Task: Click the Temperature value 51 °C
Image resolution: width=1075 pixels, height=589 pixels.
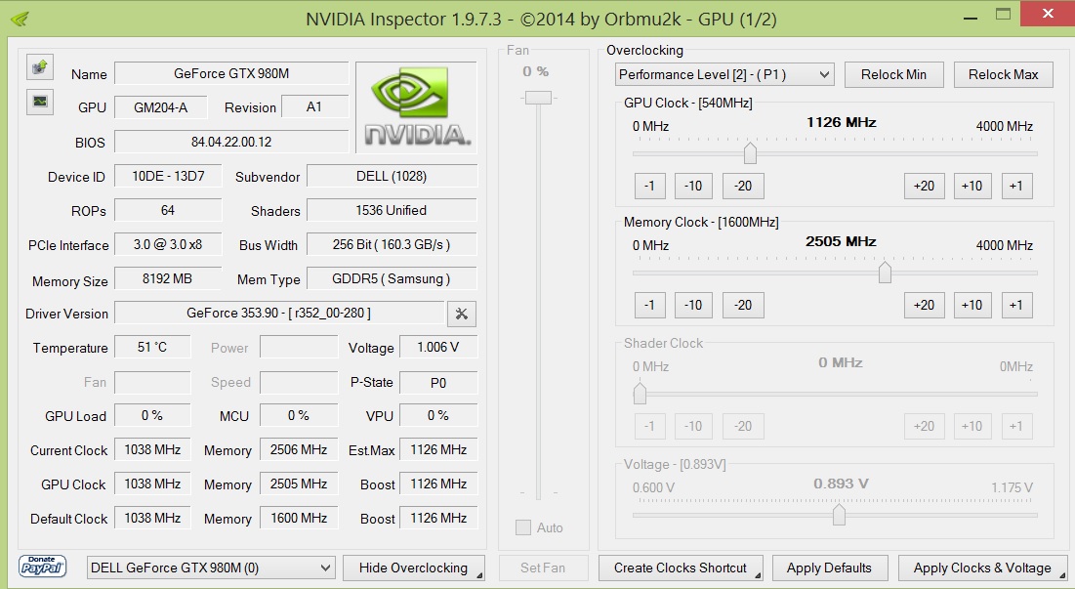Action: pos(152,348)
